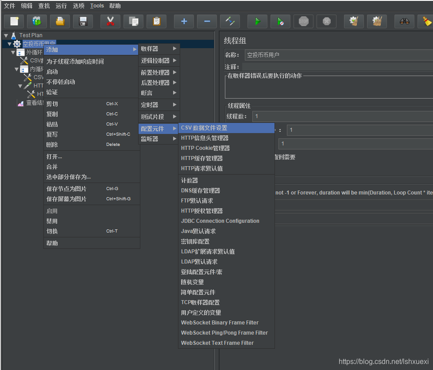The height and width of the screenshot is (370, 433).
Task: Click the Copy toolbar icon
Action: coord(133,21)
